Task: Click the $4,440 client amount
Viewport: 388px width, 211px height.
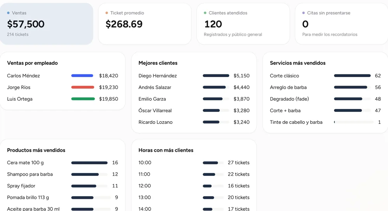Action: tap(241, 87)
